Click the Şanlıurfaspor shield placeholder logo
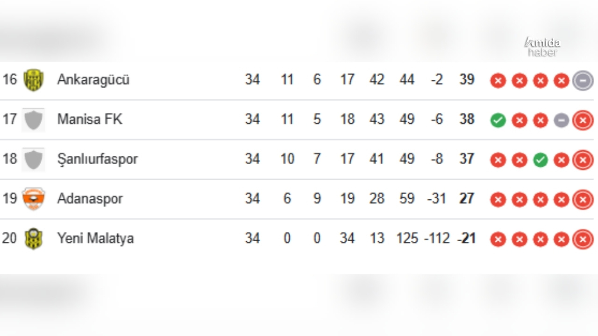 pos(34,159)
